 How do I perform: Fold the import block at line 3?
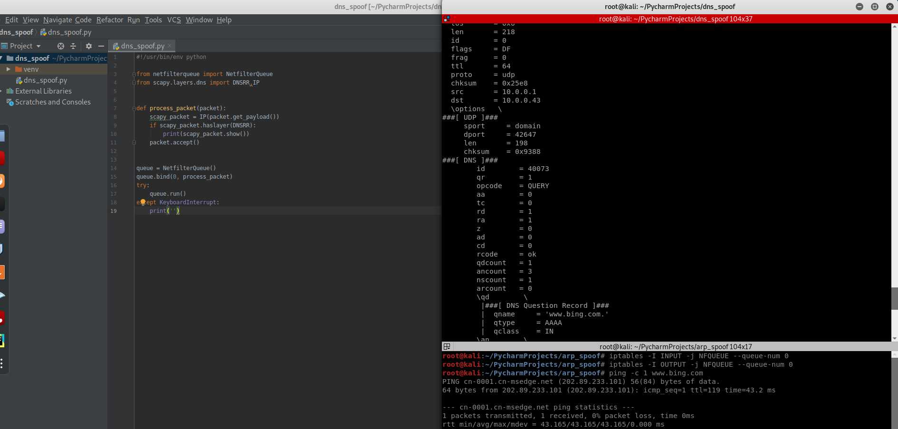[134, 74]
